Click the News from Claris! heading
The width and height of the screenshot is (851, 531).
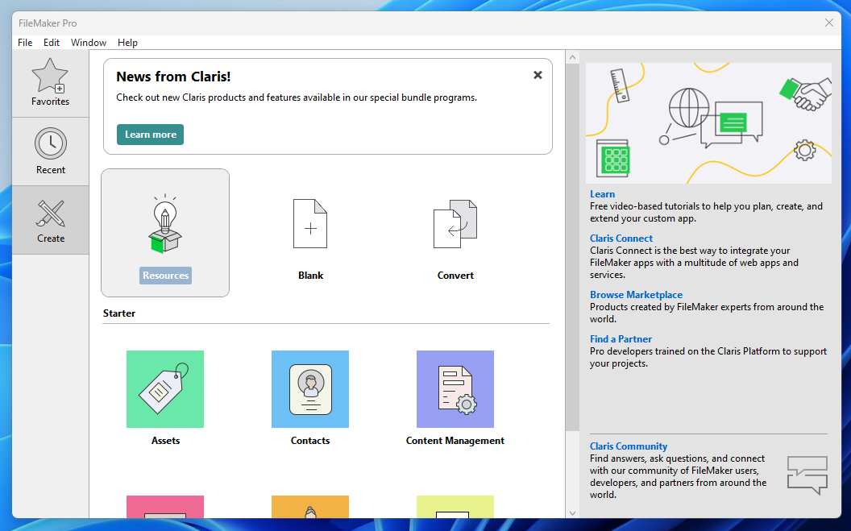pos(173,77)
